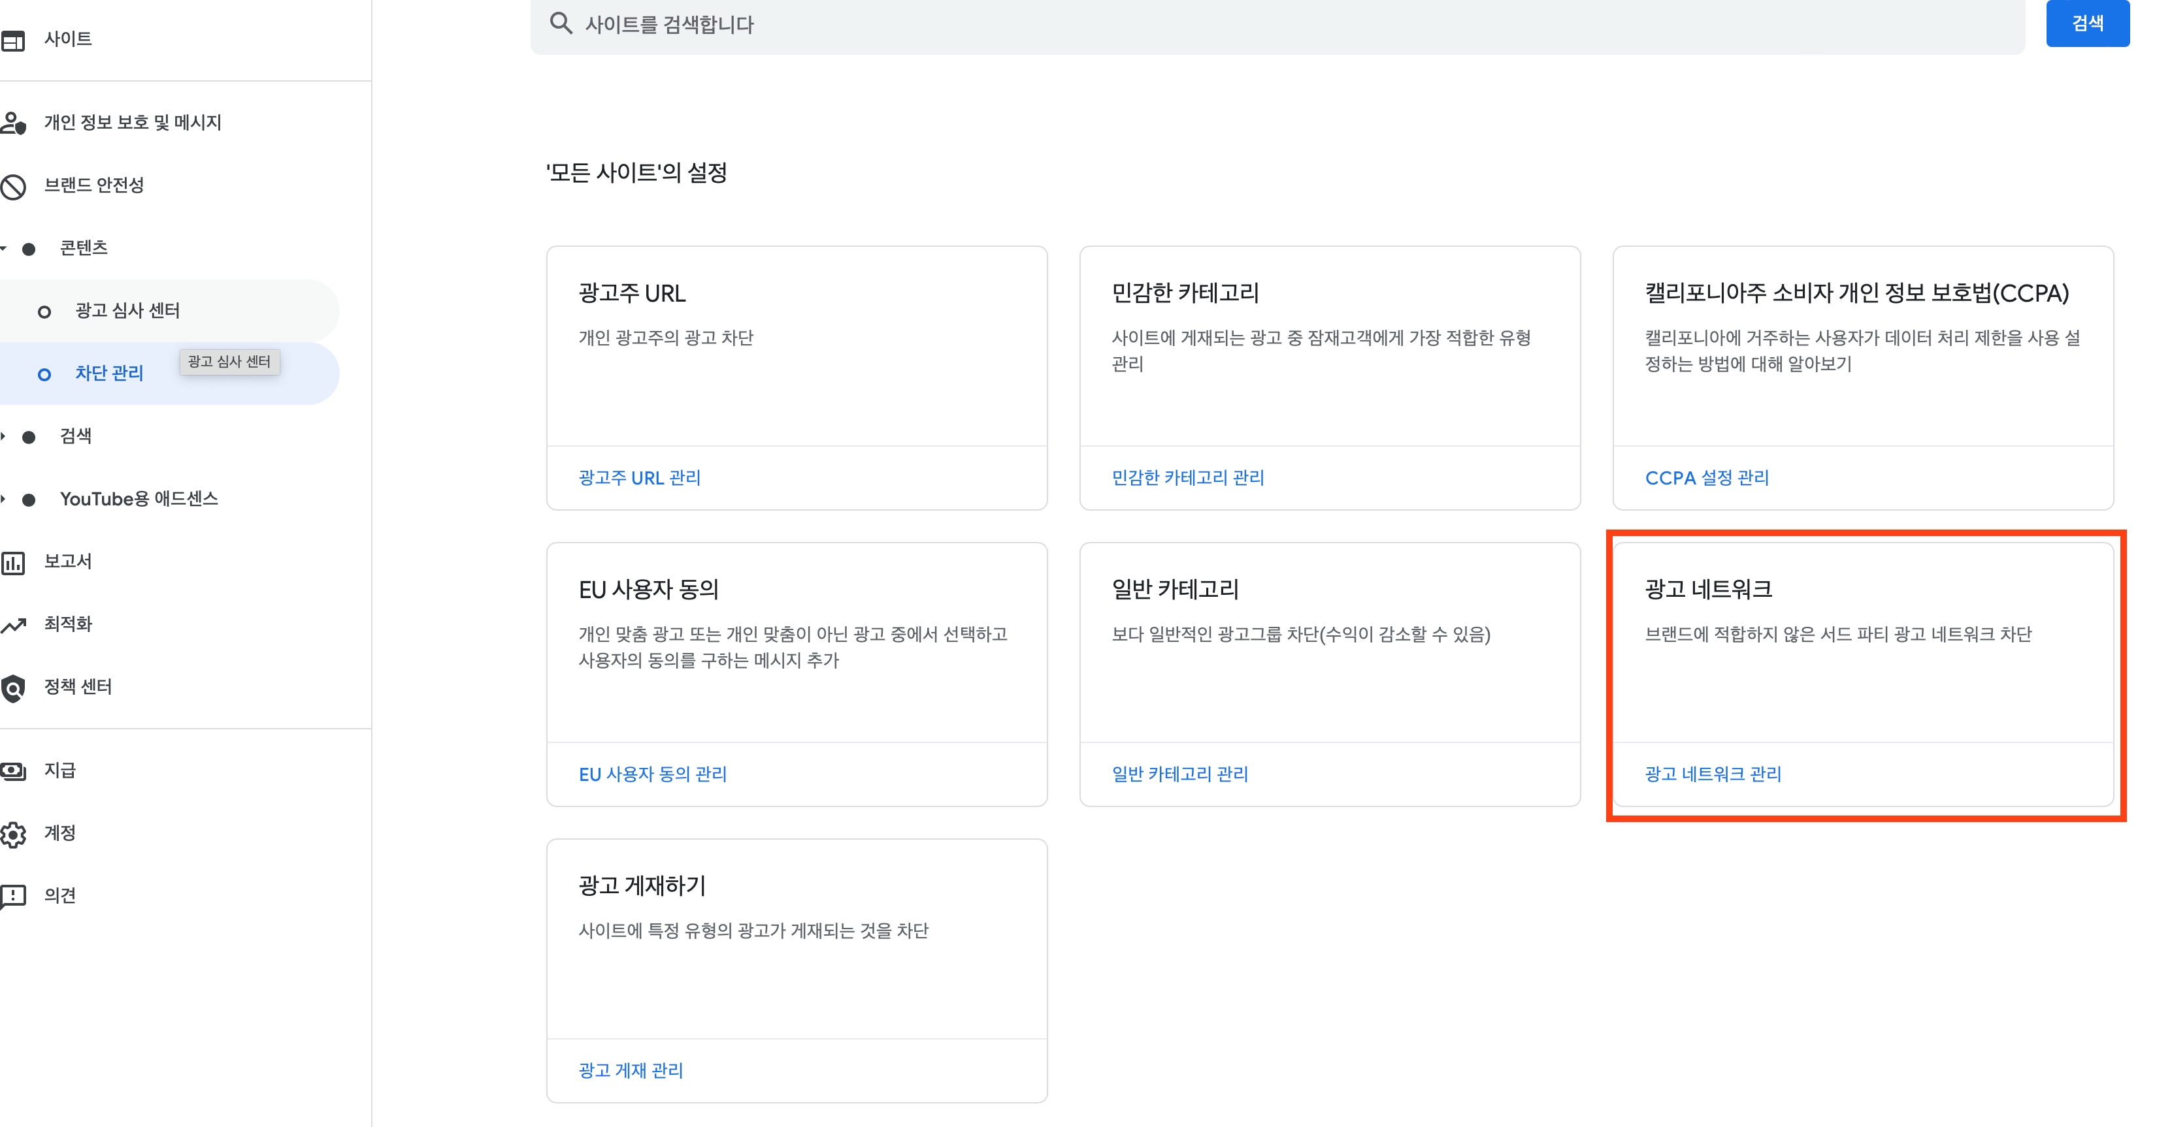
Task: Click the 개인 정보 보호 및 메시지 icon
Action: point(14,122)
